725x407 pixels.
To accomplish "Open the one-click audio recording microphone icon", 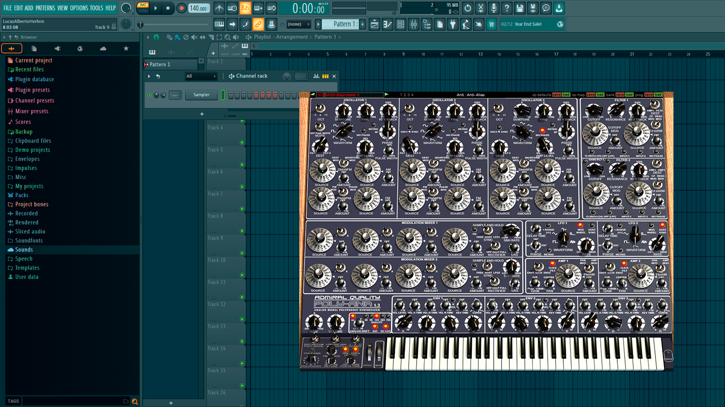I will tap(494, 8).
